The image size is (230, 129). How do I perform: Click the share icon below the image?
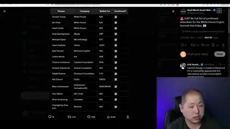click(128, 117)
